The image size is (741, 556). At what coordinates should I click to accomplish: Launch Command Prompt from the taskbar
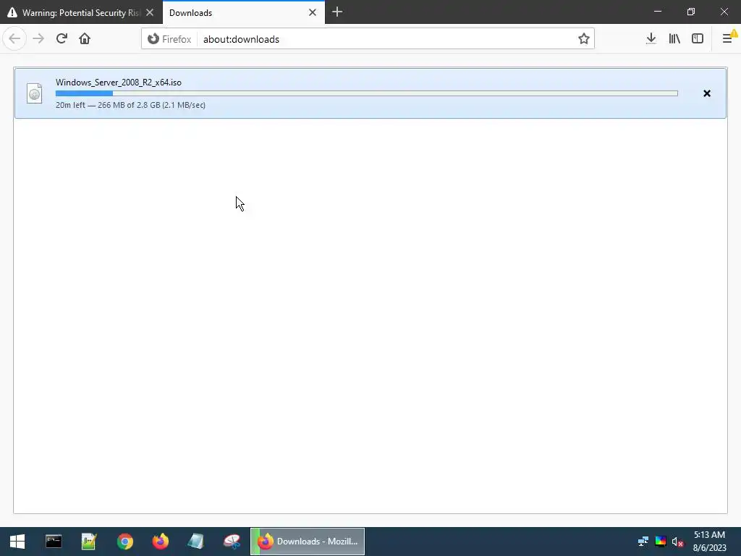coord(54,542)
